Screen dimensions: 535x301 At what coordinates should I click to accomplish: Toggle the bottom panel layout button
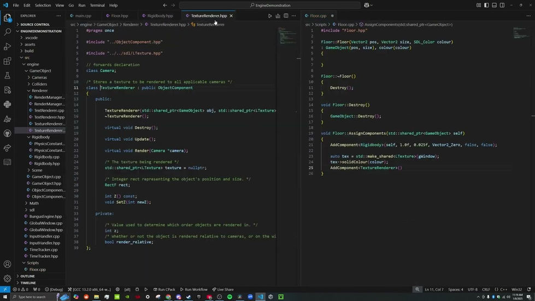point(495,5)
